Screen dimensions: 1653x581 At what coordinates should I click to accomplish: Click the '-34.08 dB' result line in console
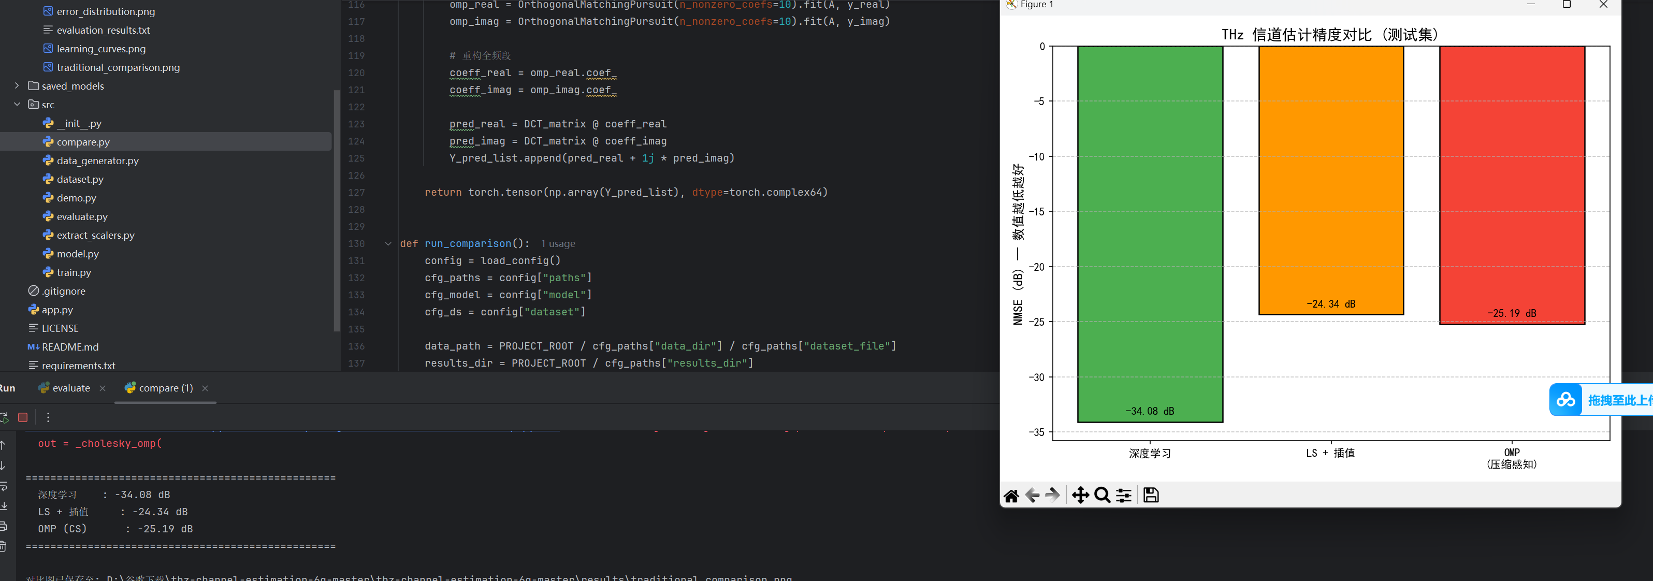pyautogui.click(x=104, y=495)
